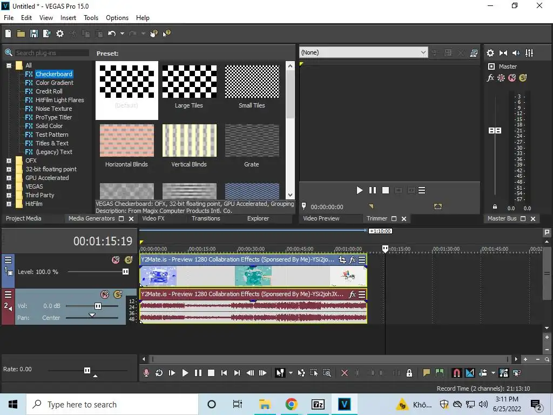This screenshot has width=553, height=415.
Task: Solo the Master bus
Action: (x=523, y=78)
